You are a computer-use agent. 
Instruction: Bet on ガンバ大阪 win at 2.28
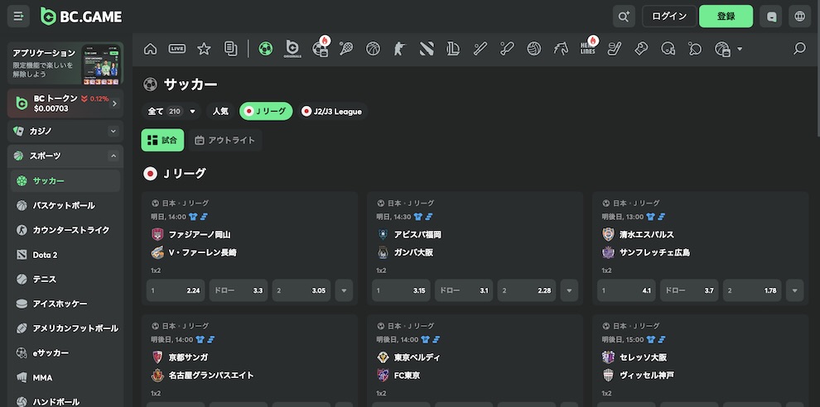(527, 290)
